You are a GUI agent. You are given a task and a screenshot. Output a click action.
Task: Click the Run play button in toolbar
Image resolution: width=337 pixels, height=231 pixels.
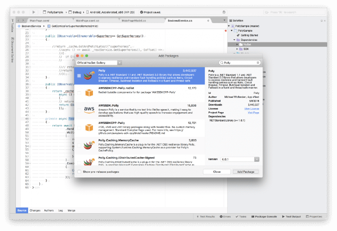point(34,12)
